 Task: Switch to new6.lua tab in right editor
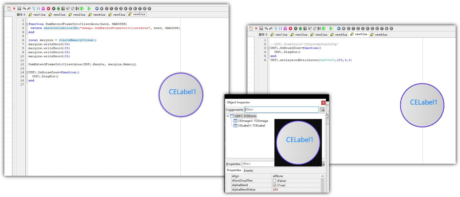pos(379,35)
